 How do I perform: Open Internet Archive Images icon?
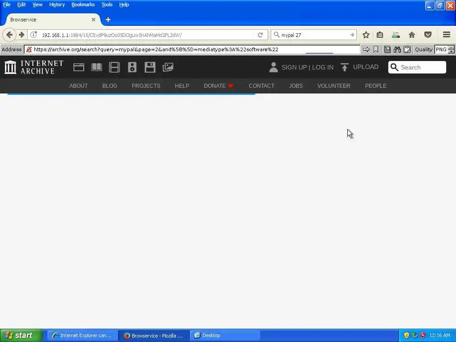(168, 67)
